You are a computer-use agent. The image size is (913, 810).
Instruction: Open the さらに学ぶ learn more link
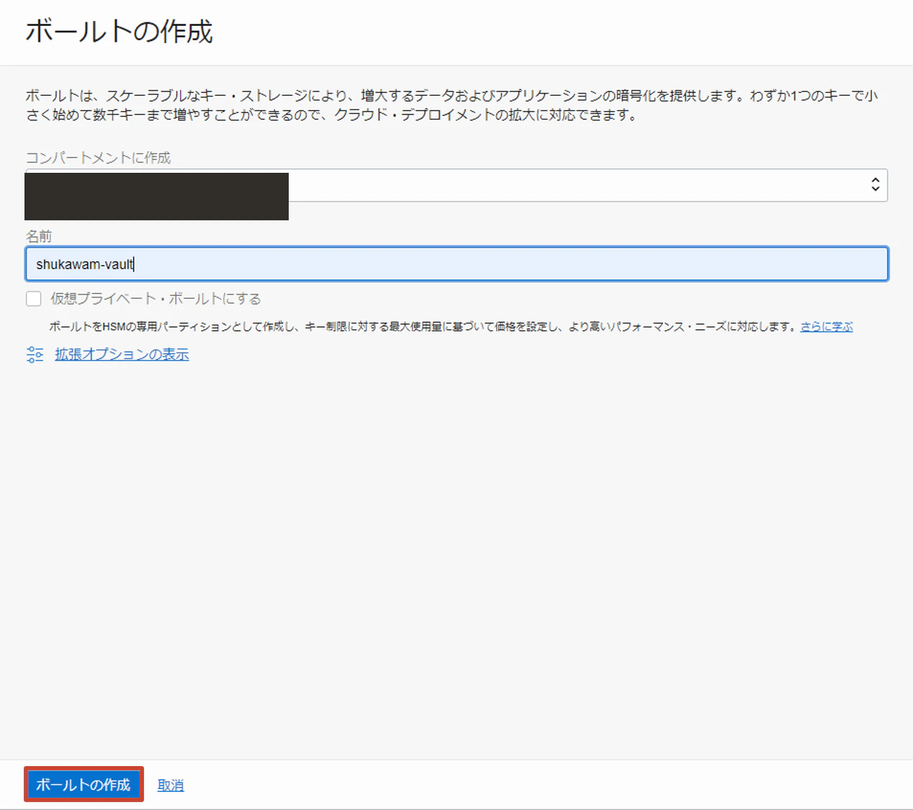click(826, 325)
